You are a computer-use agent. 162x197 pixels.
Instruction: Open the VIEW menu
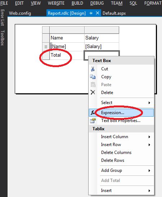[x=36, y=3]
